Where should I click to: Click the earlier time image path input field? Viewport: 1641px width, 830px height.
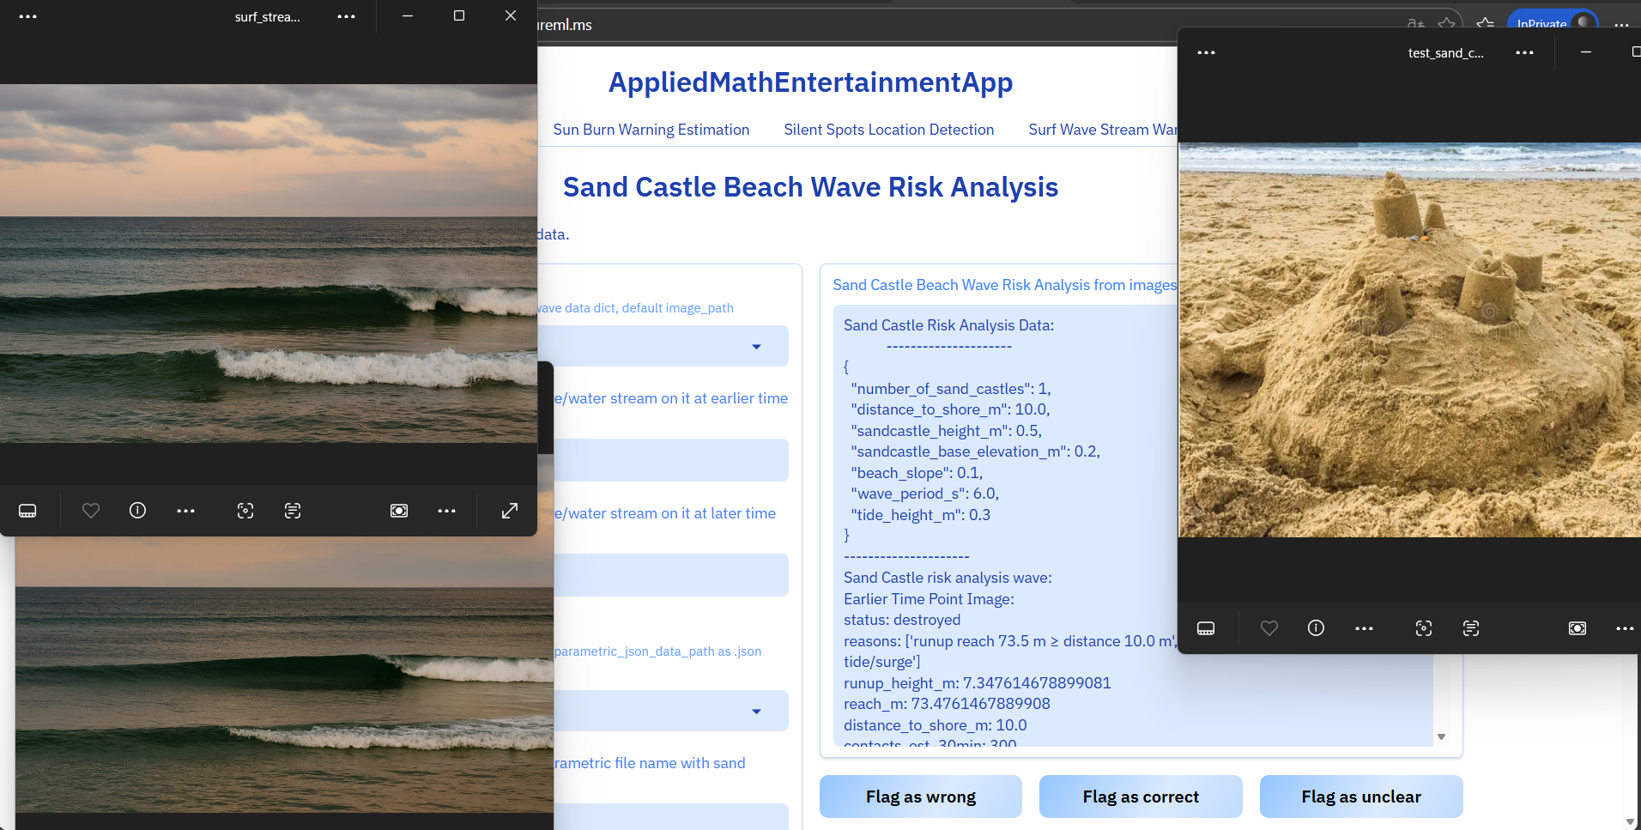pyautogui.click(x=671, y=460)
